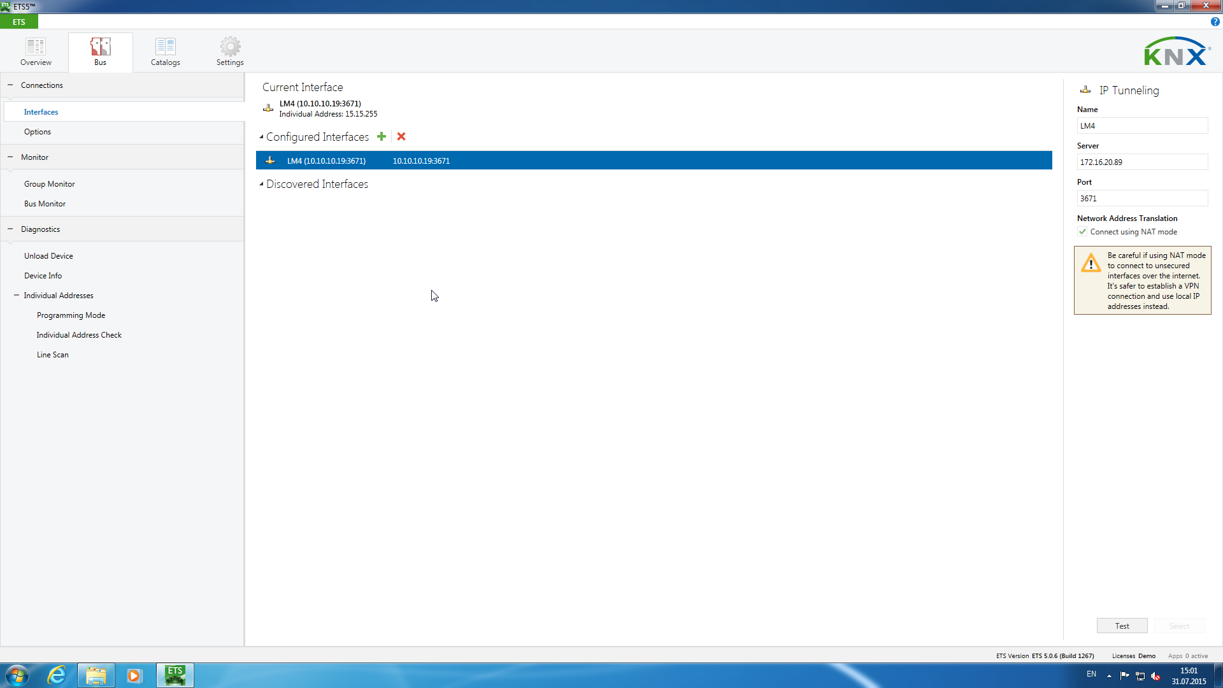Viewport: 1223px width, 688px height.
Task: Collapse the Discovered Interfaces list
Action: coord(261,184)
